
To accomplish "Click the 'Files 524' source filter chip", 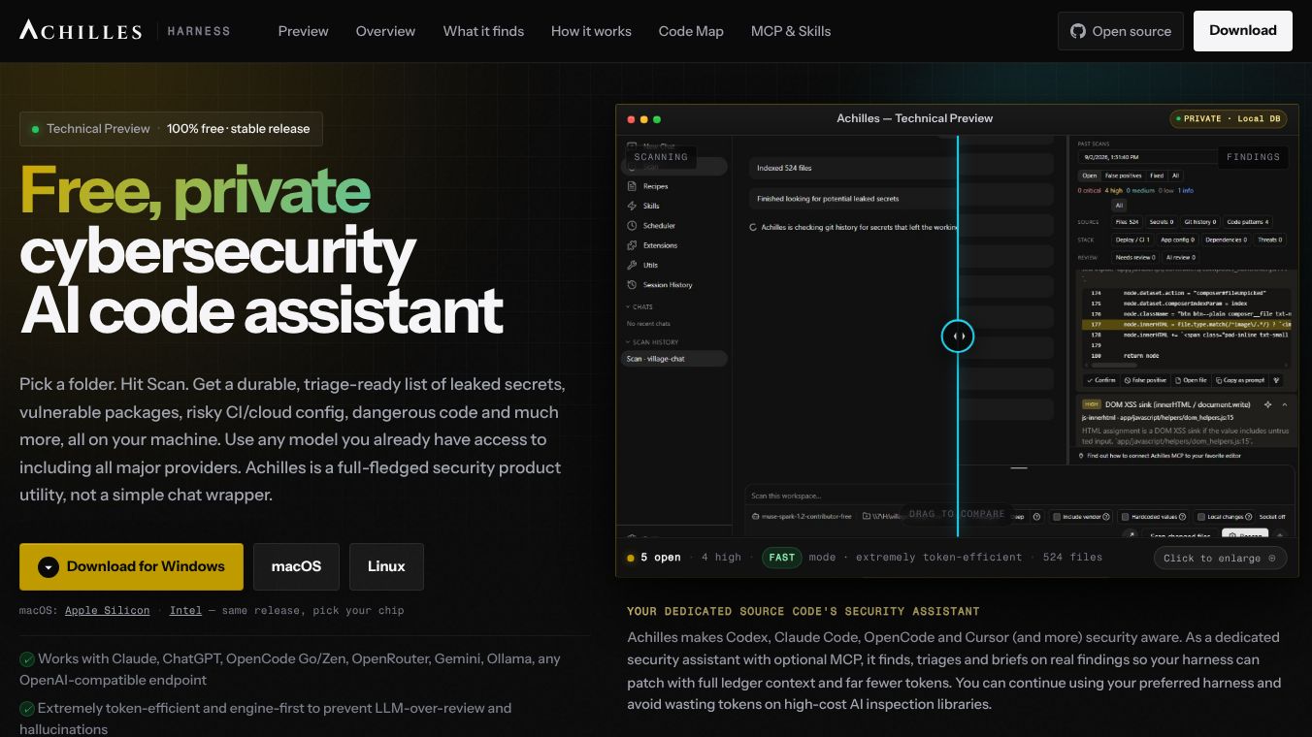I will click(x=1127, y=222).
